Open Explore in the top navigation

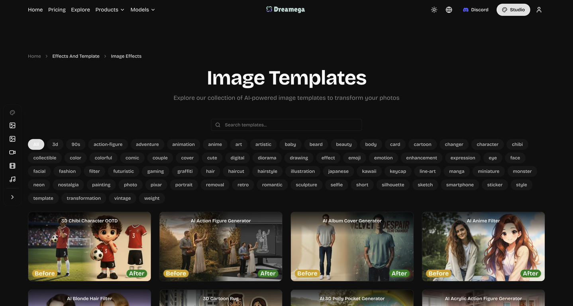pyautogui.click(x=80, y=10)
